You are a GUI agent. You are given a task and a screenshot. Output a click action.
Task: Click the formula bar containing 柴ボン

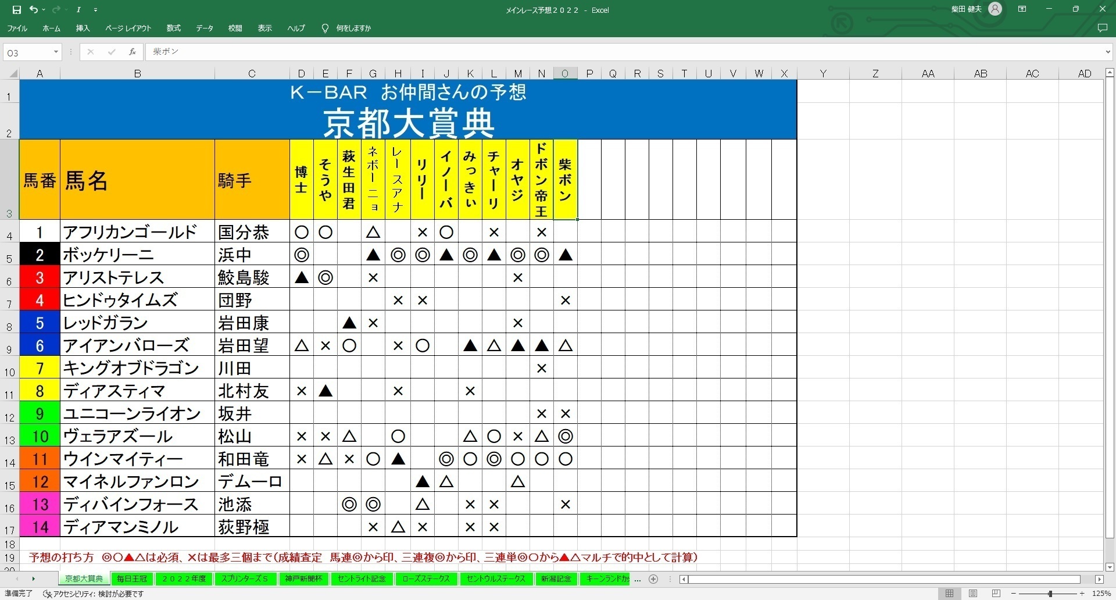625,52
